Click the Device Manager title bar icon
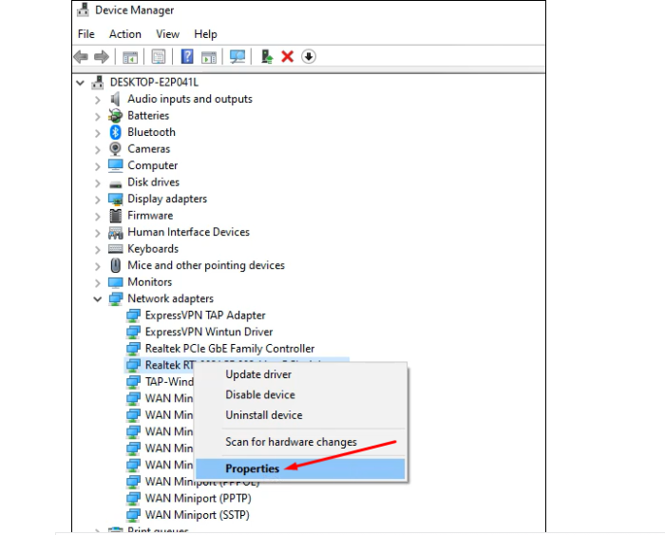 click(83, 10)
